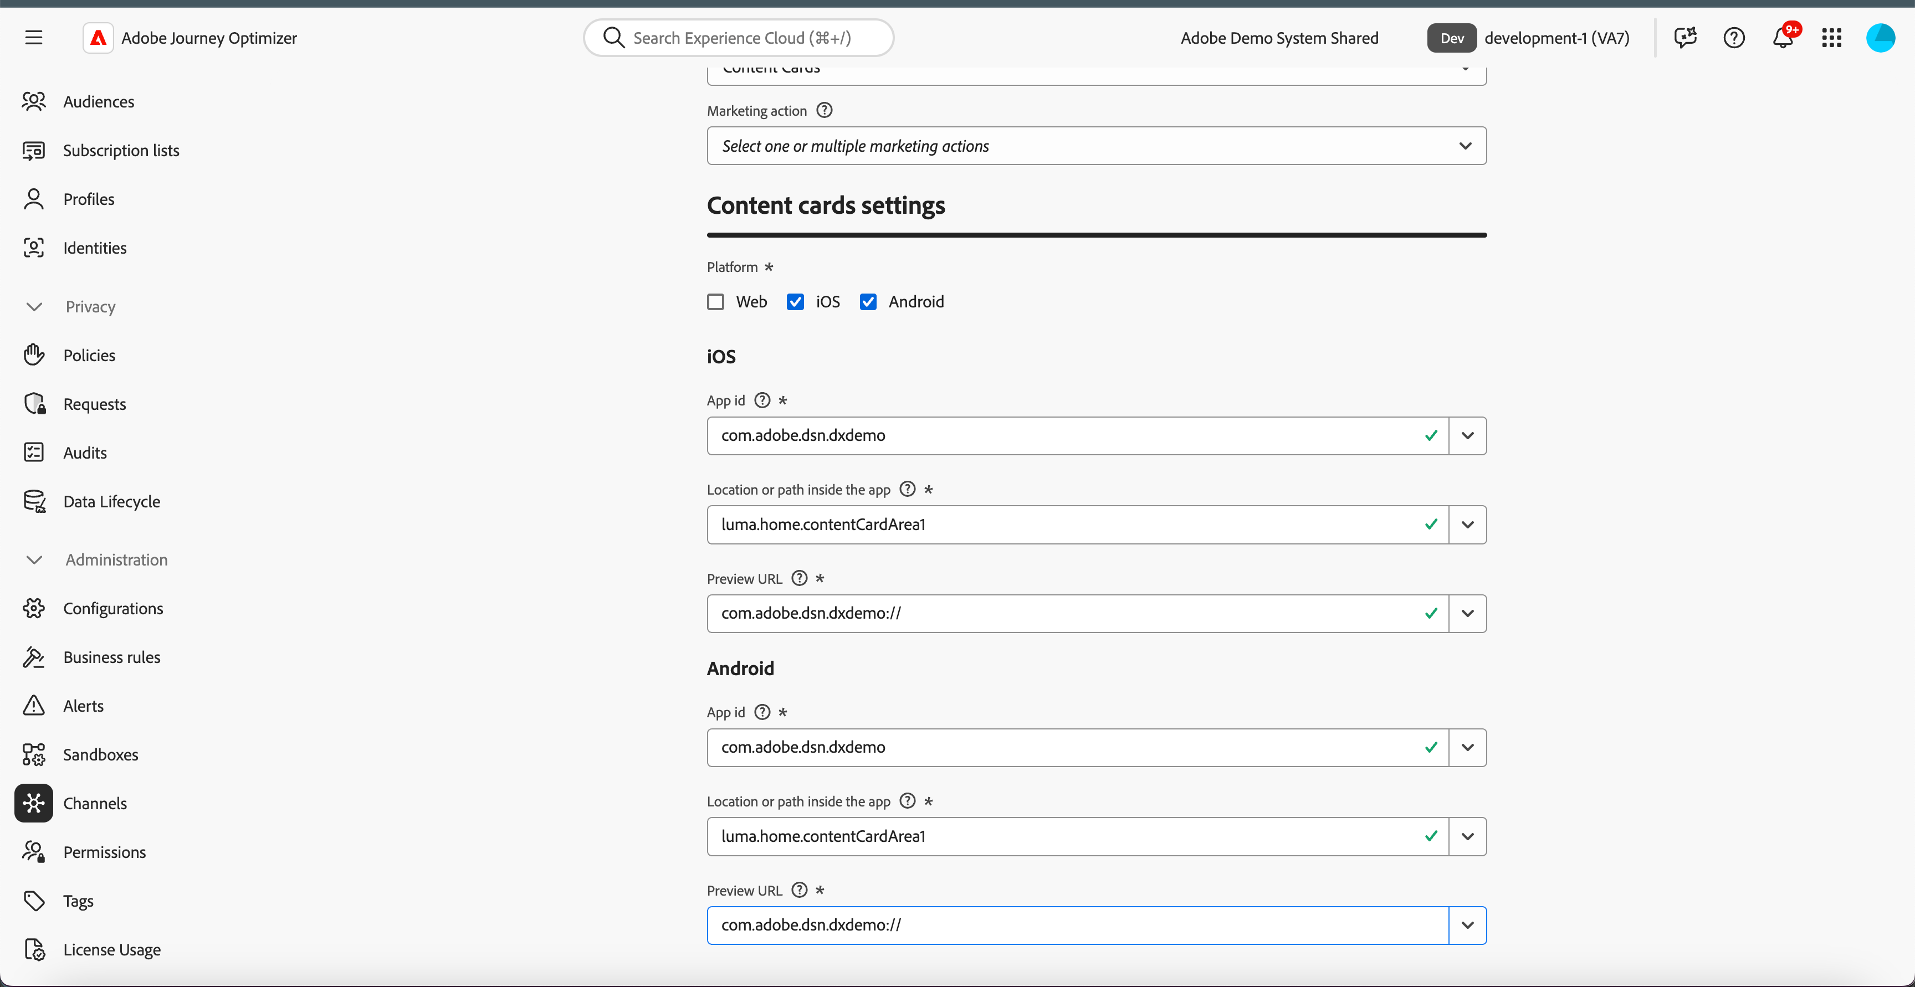The height and width of the screenshot is (987, 1915).
Task: Click Android Location or path text field
Action: (x=1077, y=836)
